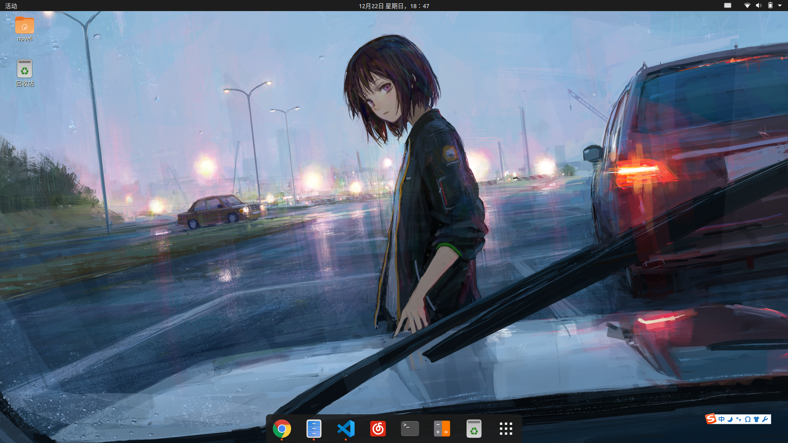Open the trash icon in dock
Screen dimensions: 788x443
coord(474,429)
